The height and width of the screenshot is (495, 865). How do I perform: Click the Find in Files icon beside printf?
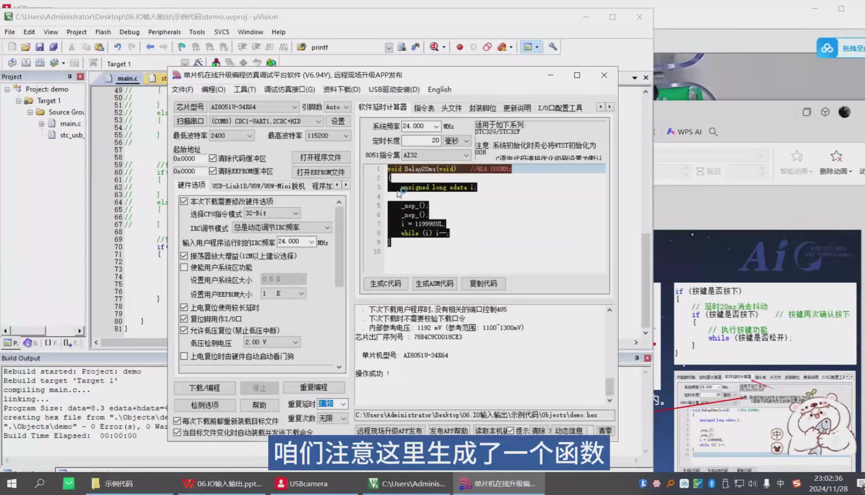click(401, 47)
